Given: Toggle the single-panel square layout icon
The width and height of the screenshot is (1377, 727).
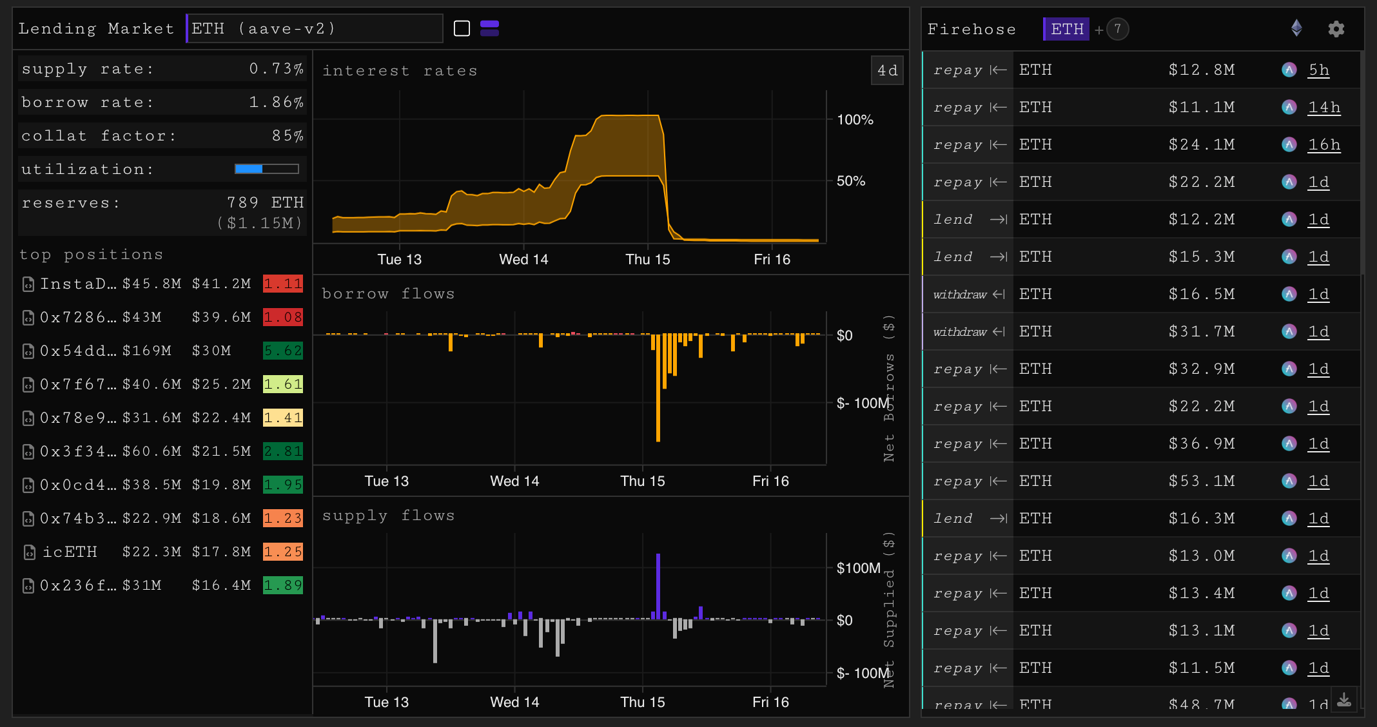Looking at the screenshot, I should (462, 28).
